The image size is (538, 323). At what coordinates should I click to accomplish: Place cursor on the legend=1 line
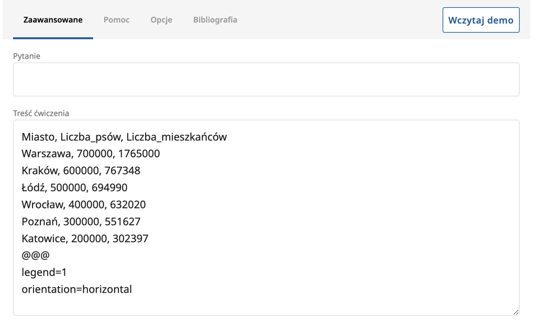pyautogui.click(x=44, y=273)
